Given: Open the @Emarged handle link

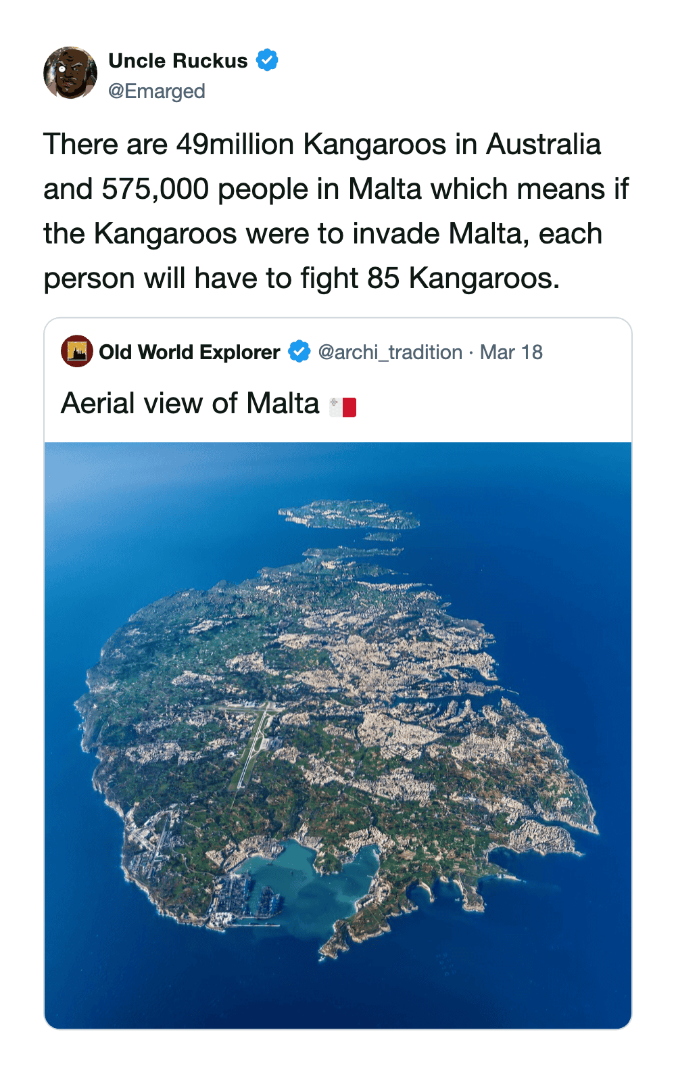Looking at the screenshot, I should [157, 91].
